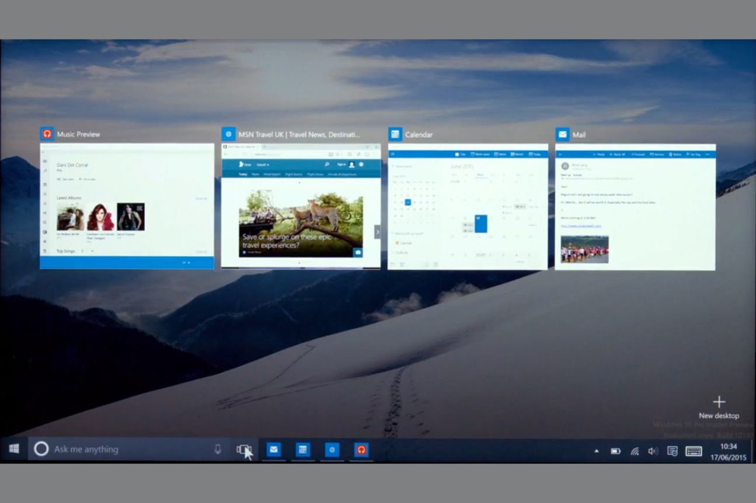
Task: Click the Windows Start button
Action: tap(14, 449)
